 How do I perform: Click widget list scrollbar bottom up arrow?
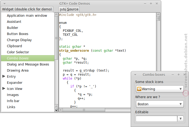point(56,106)
